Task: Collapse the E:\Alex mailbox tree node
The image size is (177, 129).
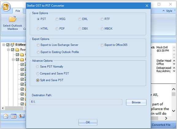Action: pos(4,45)
